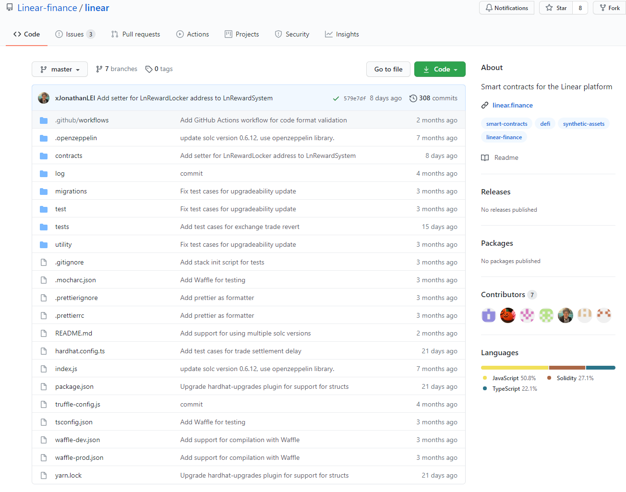Click the contracts folder icon

(x=44, y=156)
